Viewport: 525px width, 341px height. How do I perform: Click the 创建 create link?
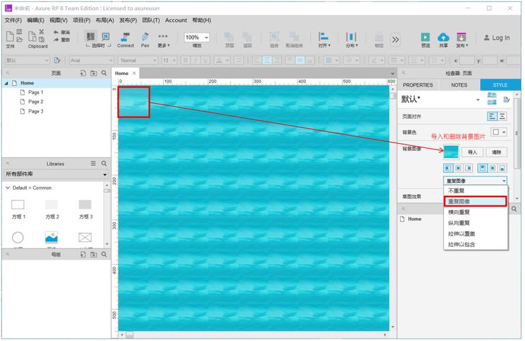tap(492, 102)
